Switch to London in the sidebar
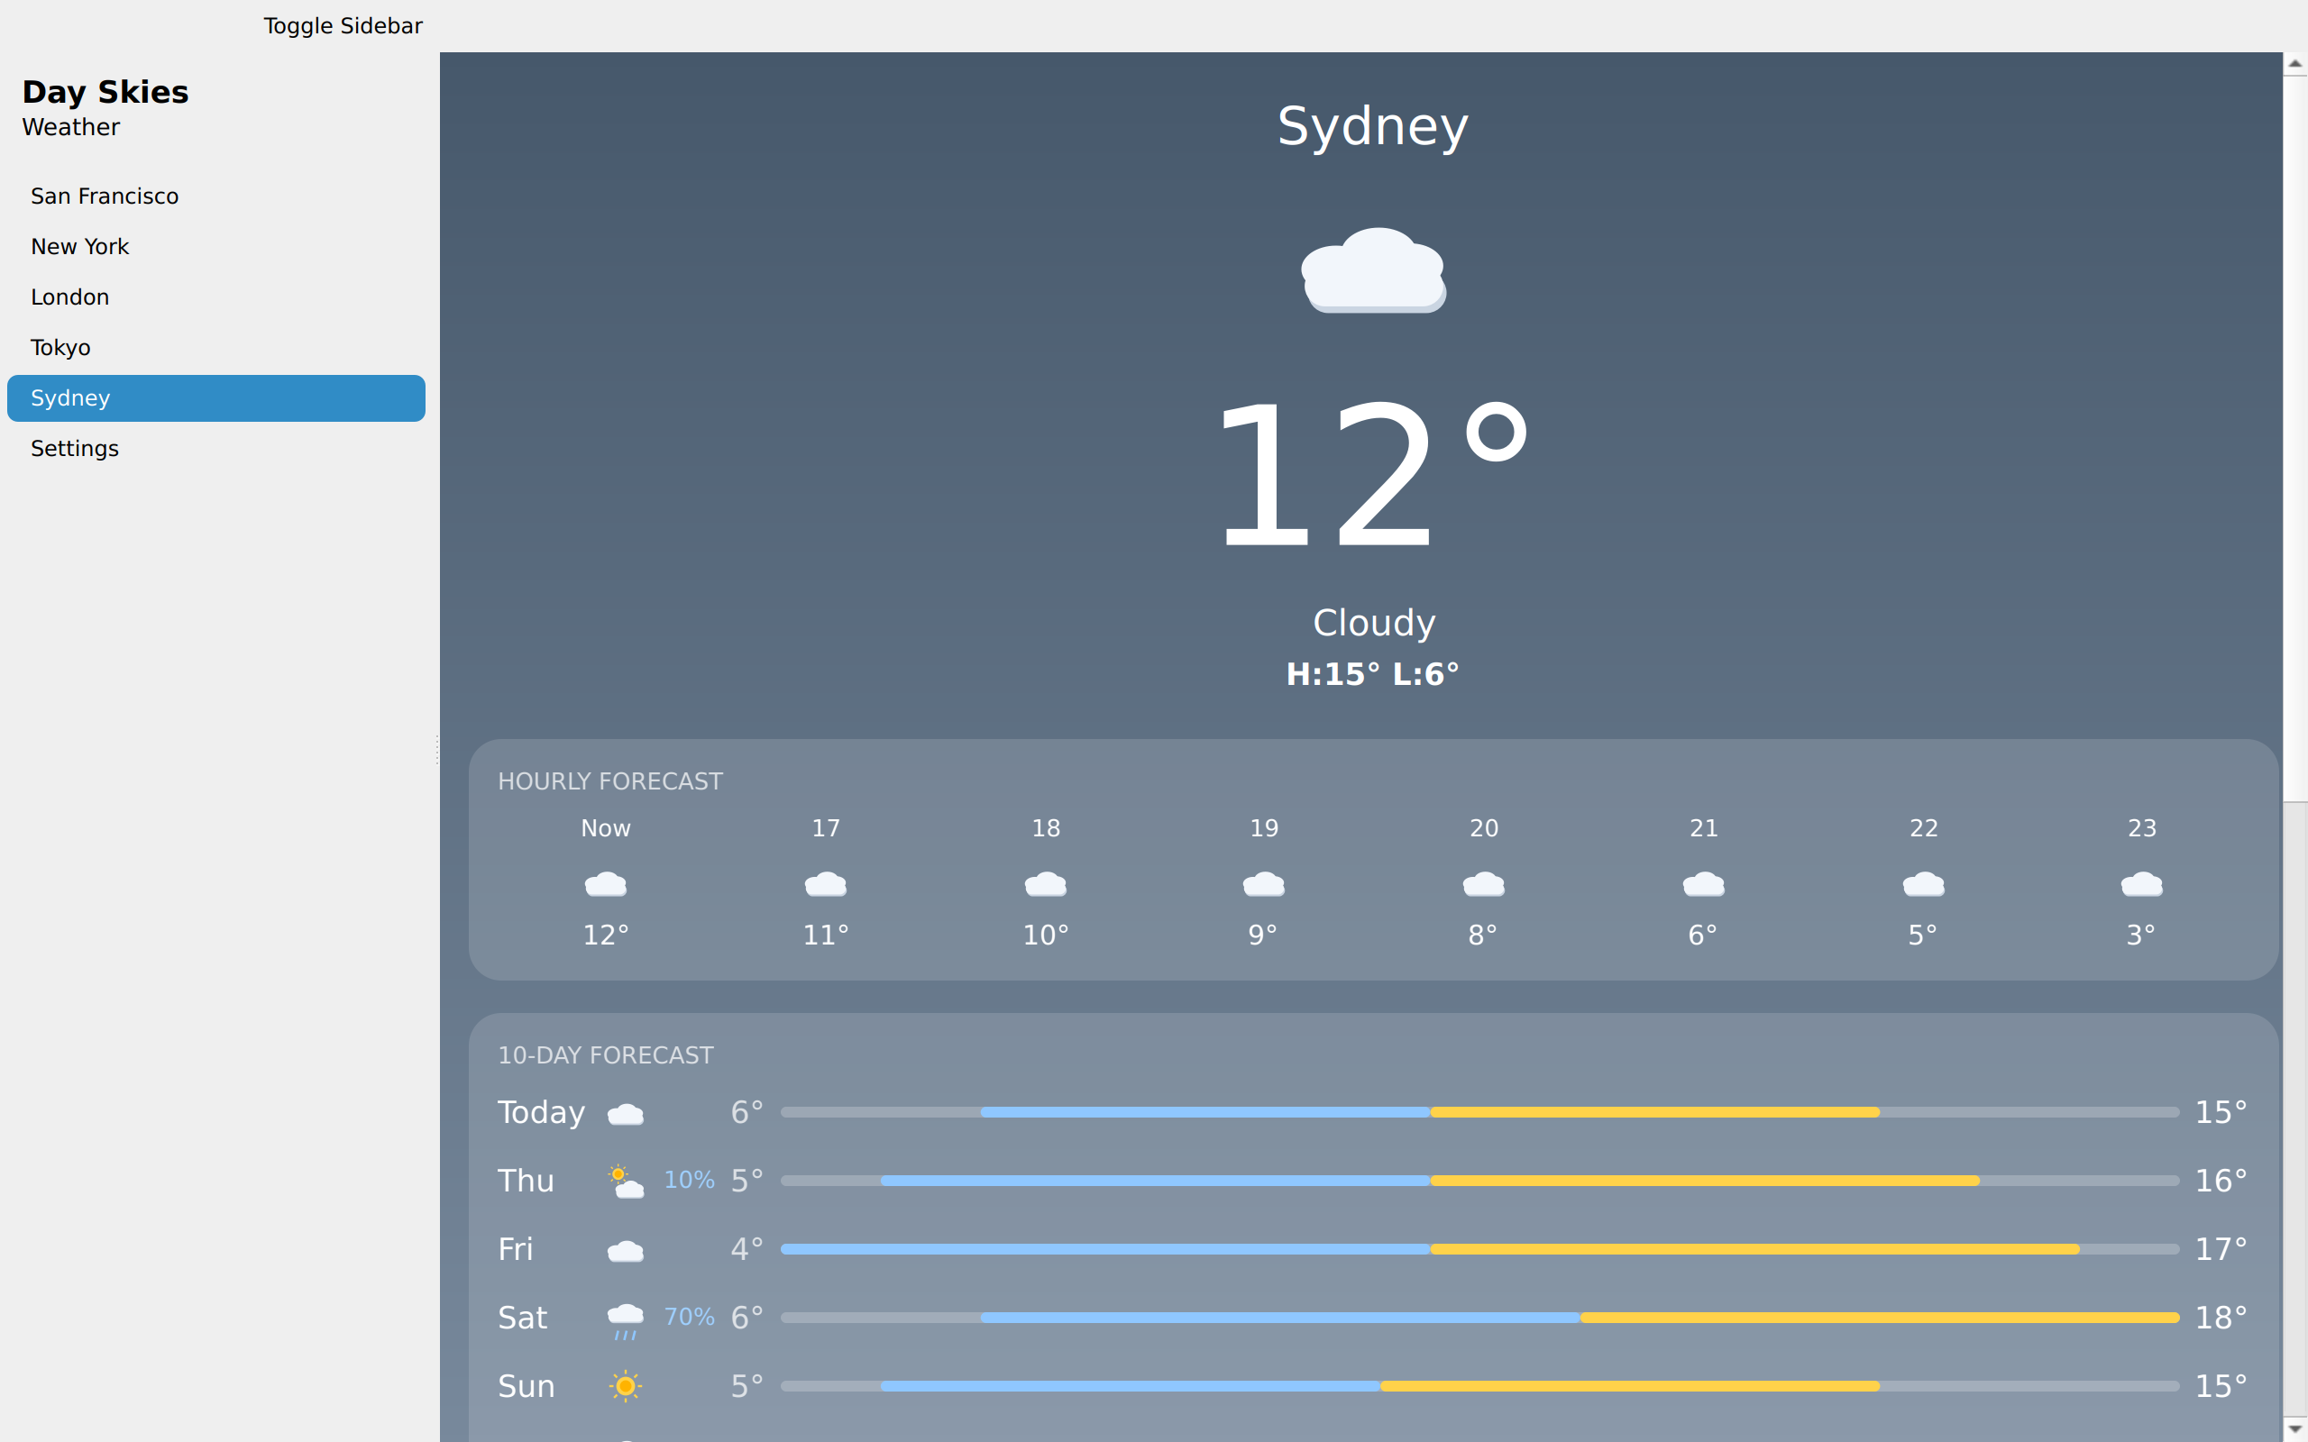Image resolution: width=2308 pixels, height=1442 pixels. click(216, 297)
